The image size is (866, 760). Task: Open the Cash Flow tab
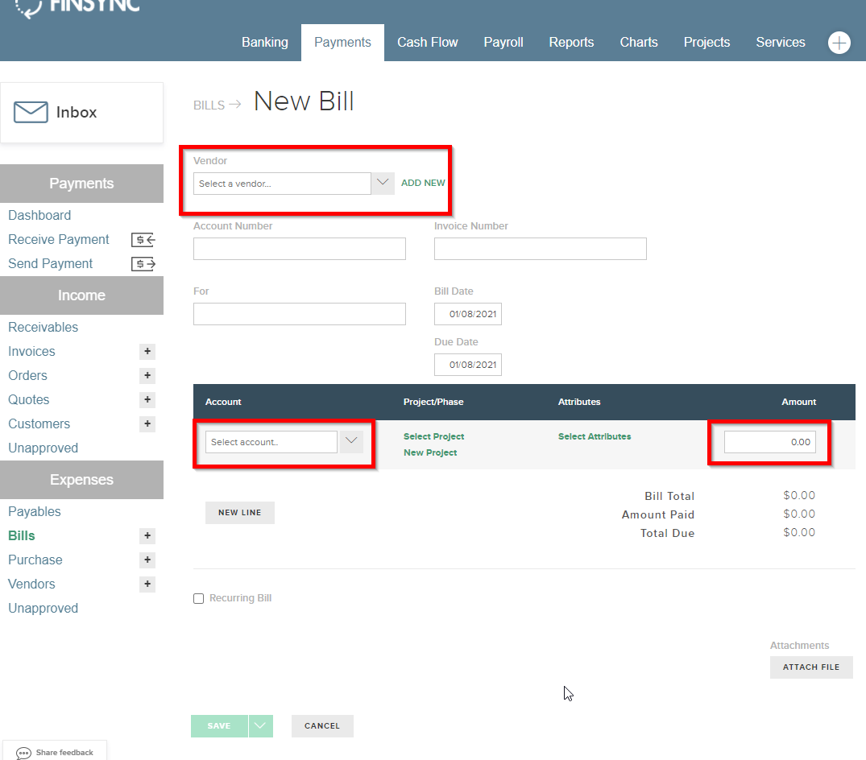pyautogui.click(x=428, y=43)
